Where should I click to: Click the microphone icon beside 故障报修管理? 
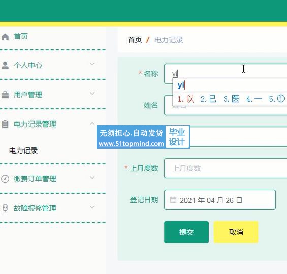coord(5,208)
